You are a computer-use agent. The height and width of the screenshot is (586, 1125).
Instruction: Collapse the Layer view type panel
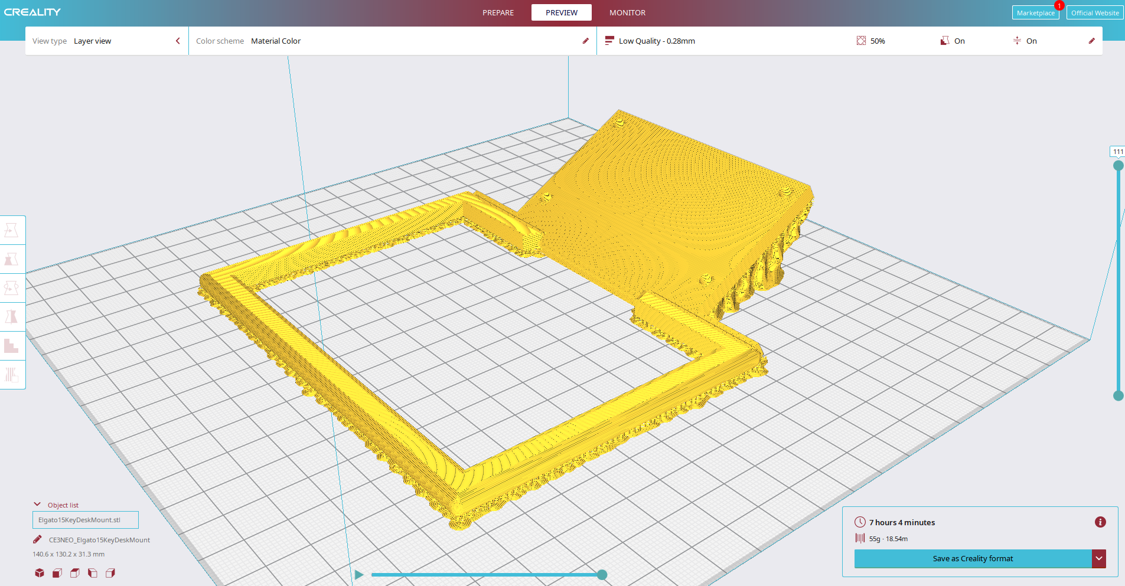[x=178, y=41]
